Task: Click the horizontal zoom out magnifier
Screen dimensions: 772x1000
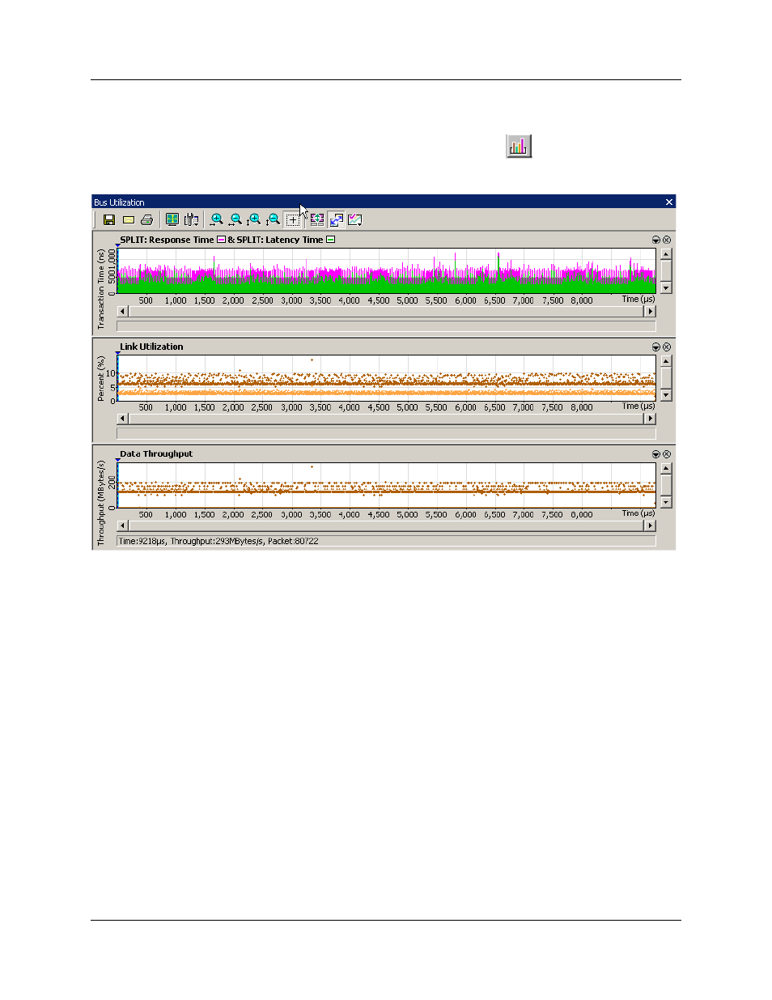Action: 235,219
